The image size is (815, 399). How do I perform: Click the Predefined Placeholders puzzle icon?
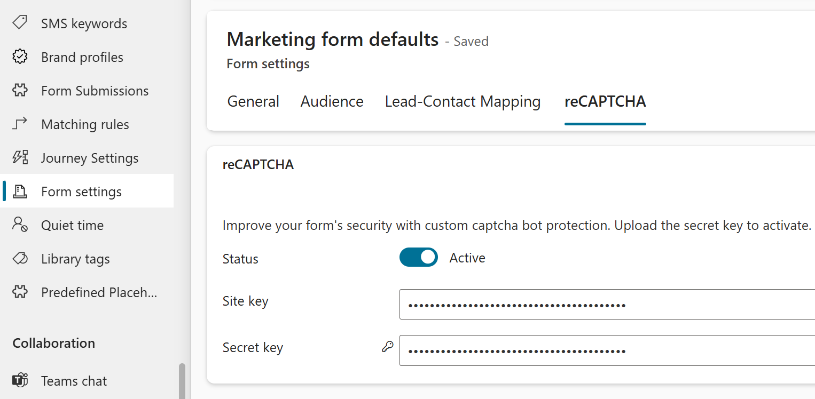tap(20, 292)
